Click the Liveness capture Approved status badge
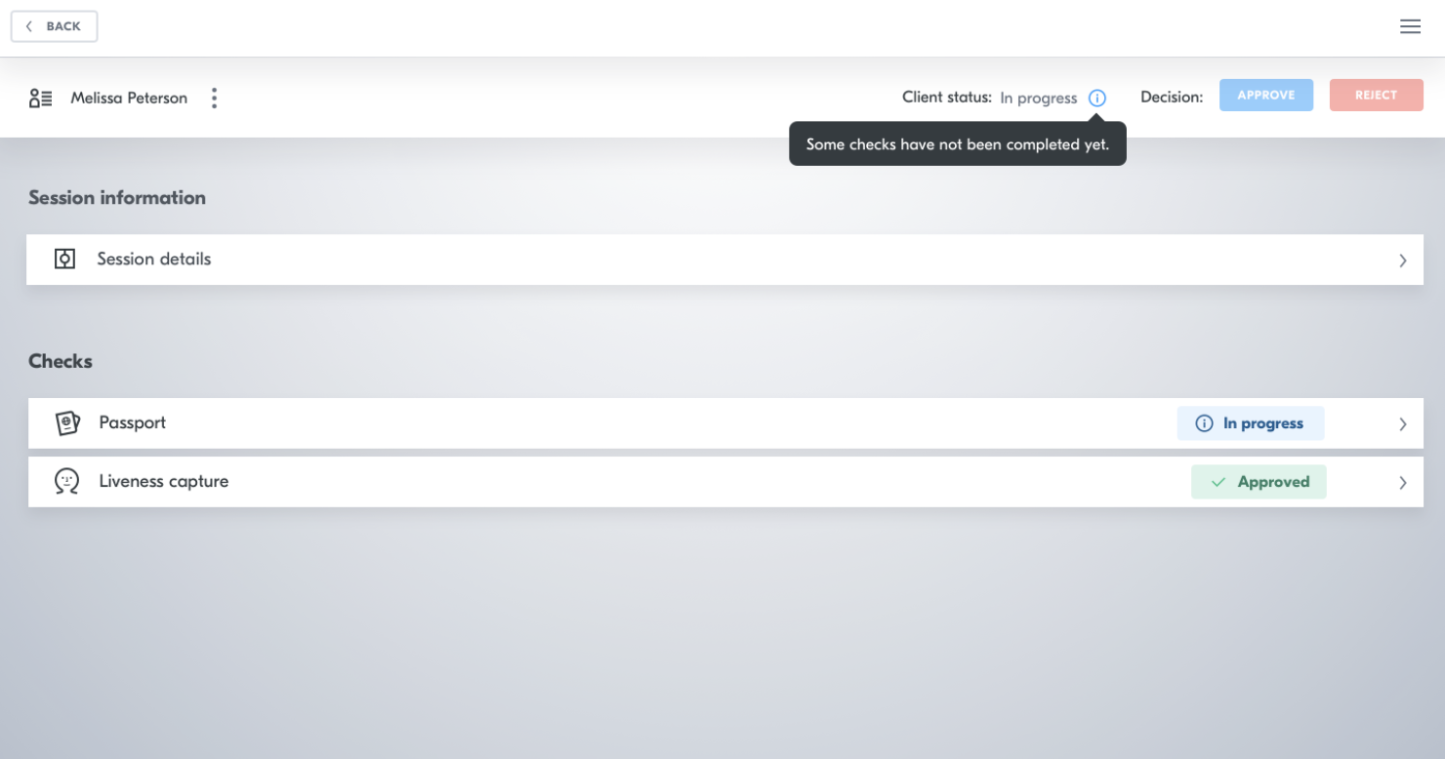The height and width of the screenshot is (759, 1445). coord(1259,482)
